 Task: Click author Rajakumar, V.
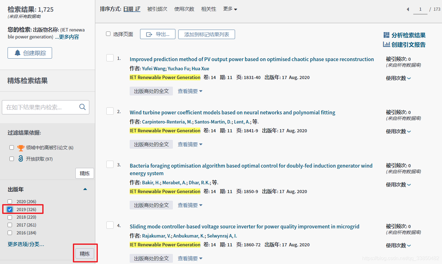point(157,236)
